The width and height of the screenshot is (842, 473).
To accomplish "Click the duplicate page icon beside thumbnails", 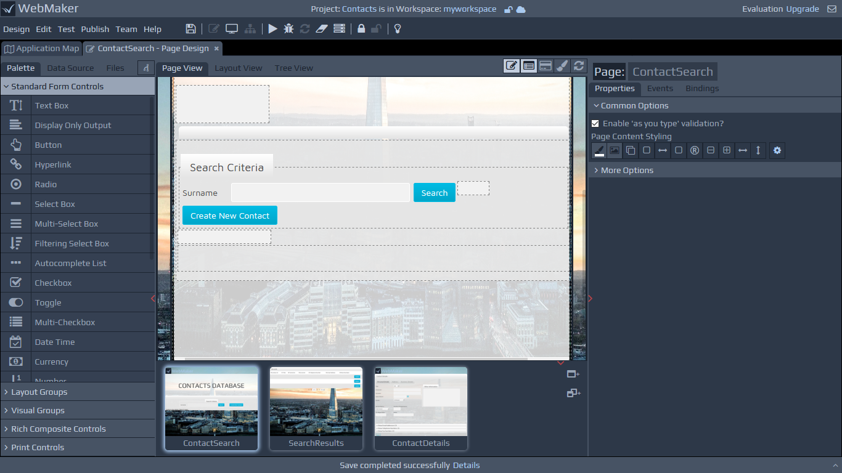I will tap(573, 393).
